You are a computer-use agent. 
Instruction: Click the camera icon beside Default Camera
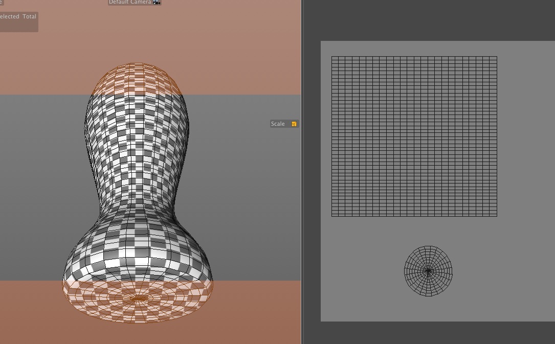157,2
